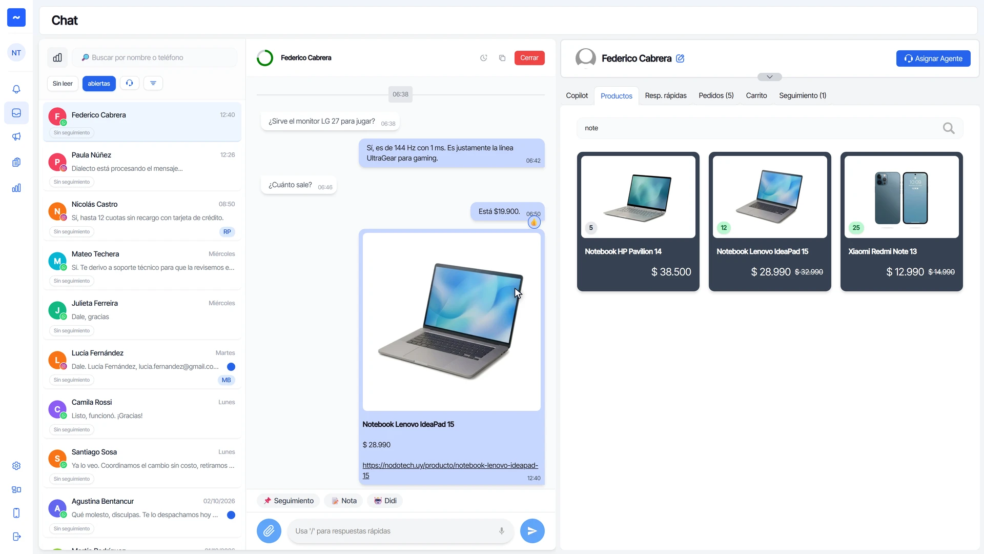This screenshot has height=554, width=984.
Task: Select the Xiaomi Redmi Note 13 product card
Action: tap(901, 222)
